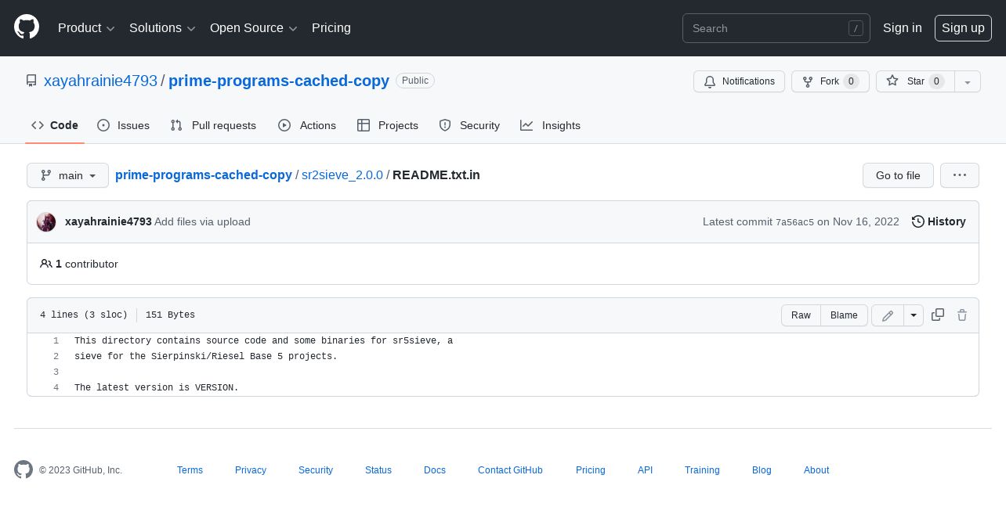This screenshot has height=518, width=1006.
Task: Delete this file with trash icon
Action: click(962, 315)
